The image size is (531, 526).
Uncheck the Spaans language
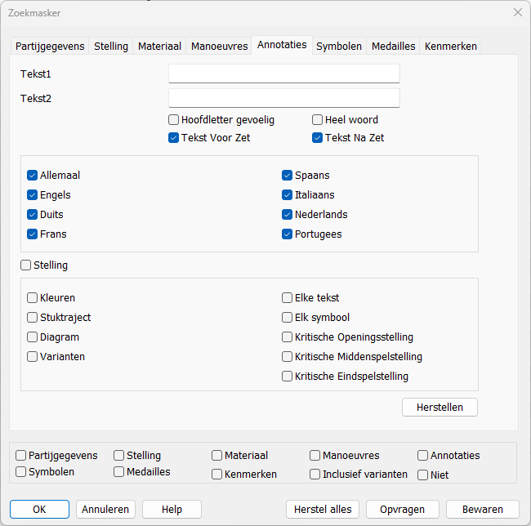click(288, 175)
